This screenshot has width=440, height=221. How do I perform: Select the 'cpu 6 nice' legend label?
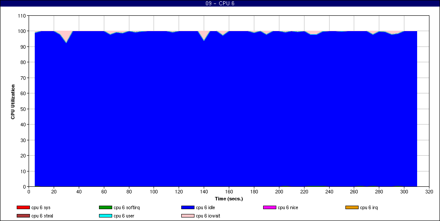point(288,207)
